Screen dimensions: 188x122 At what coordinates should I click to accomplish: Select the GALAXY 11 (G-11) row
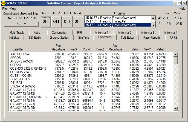[x=91, y=90]
